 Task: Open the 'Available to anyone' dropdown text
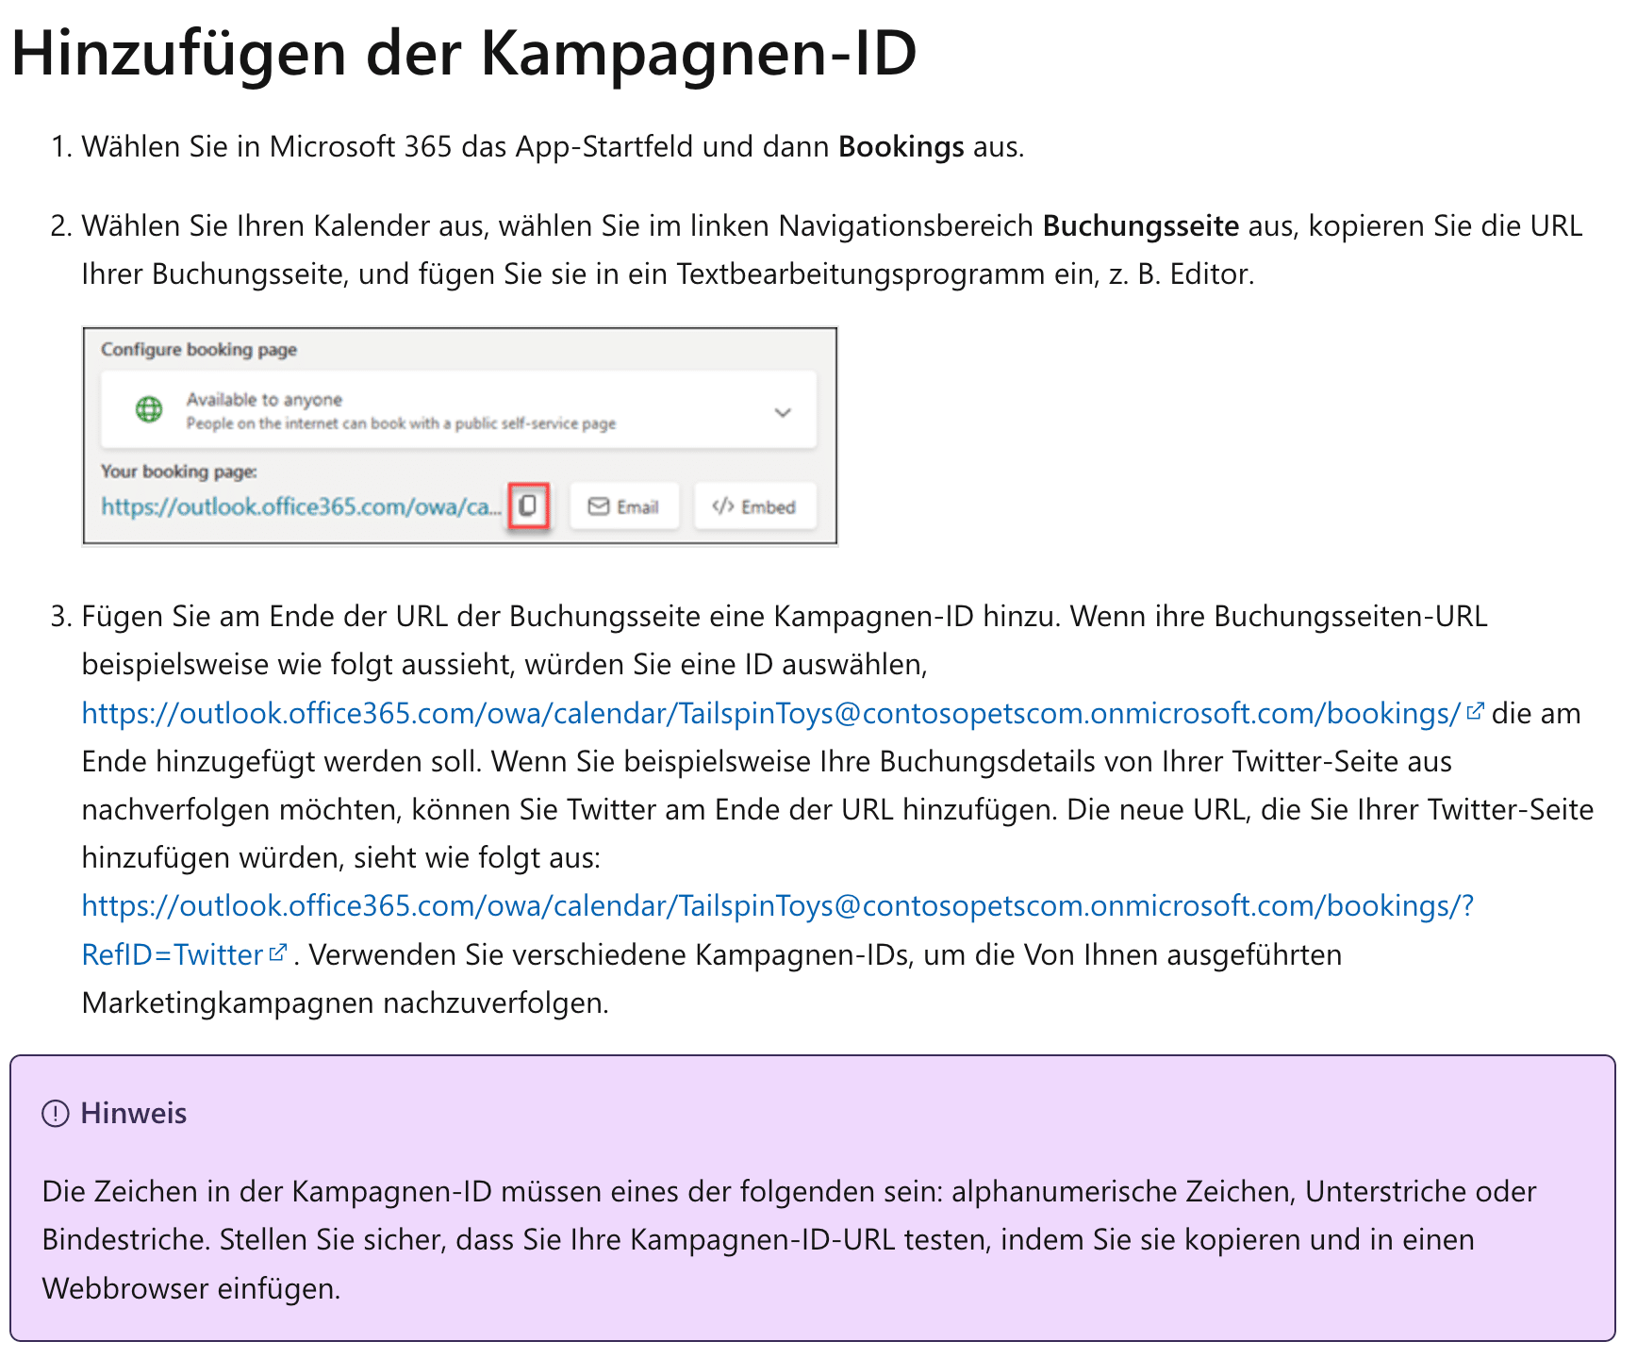click(x=264, y=400)
